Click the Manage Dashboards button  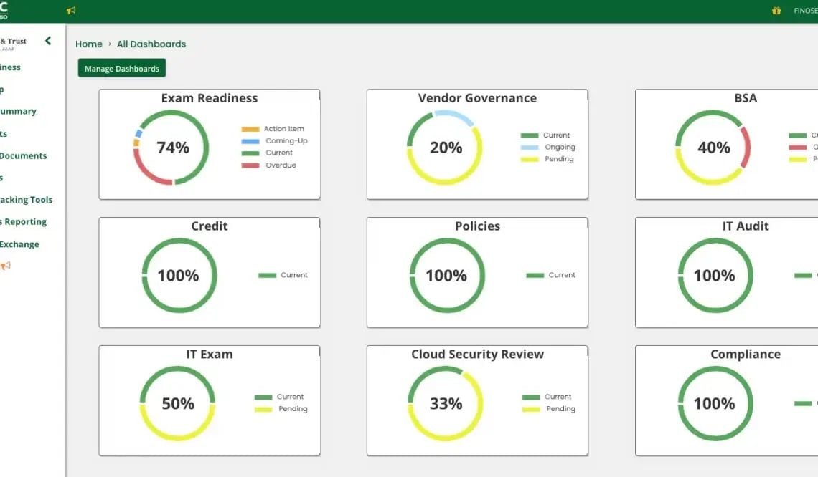[121, 68]
